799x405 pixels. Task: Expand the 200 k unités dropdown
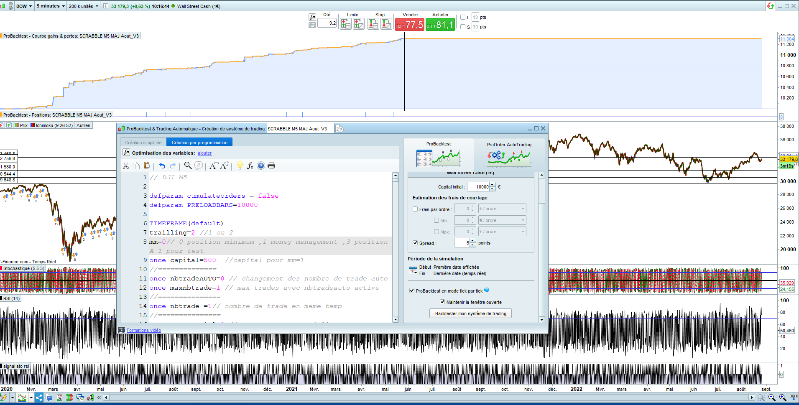pyautogui.click(x=83, y=6)
